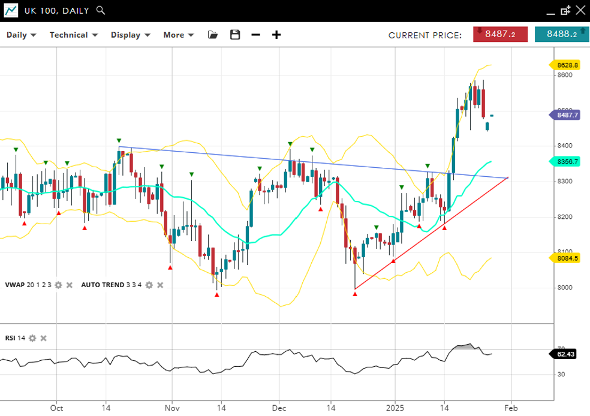590x416 pixels.
Task: Click the purple 8487.7 current price marker
Action: tap(566, 115)
